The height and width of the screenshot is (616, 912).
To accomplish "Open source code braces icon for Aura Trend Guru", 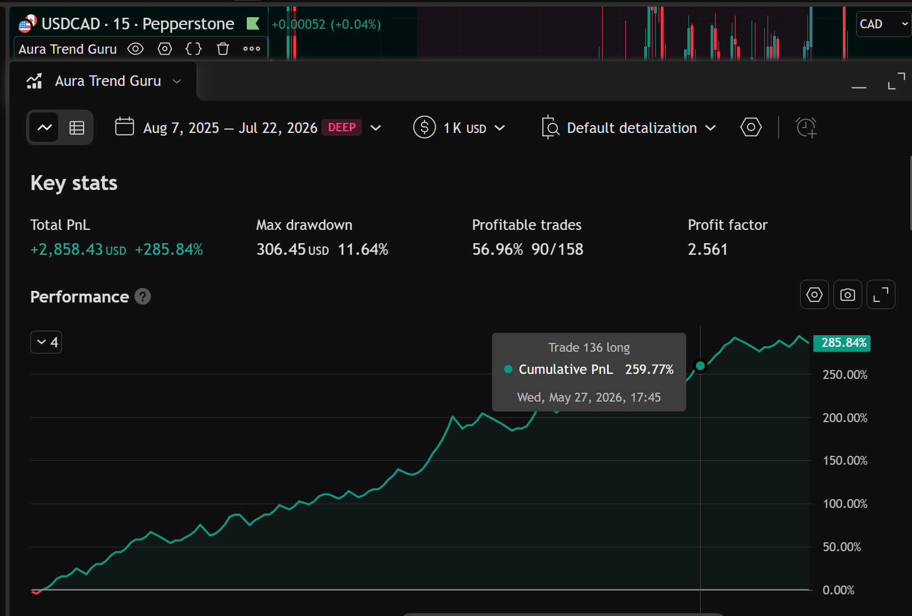I will [194, 49].
